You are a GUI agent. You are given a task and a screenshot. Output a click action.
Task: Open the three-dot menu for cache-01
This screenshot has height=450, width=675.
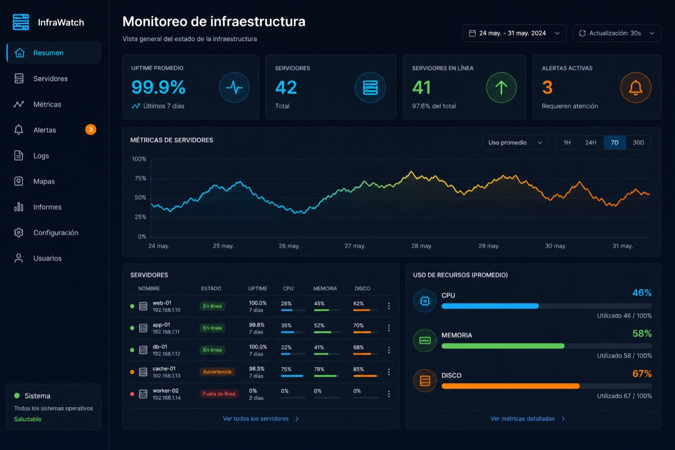389,372
